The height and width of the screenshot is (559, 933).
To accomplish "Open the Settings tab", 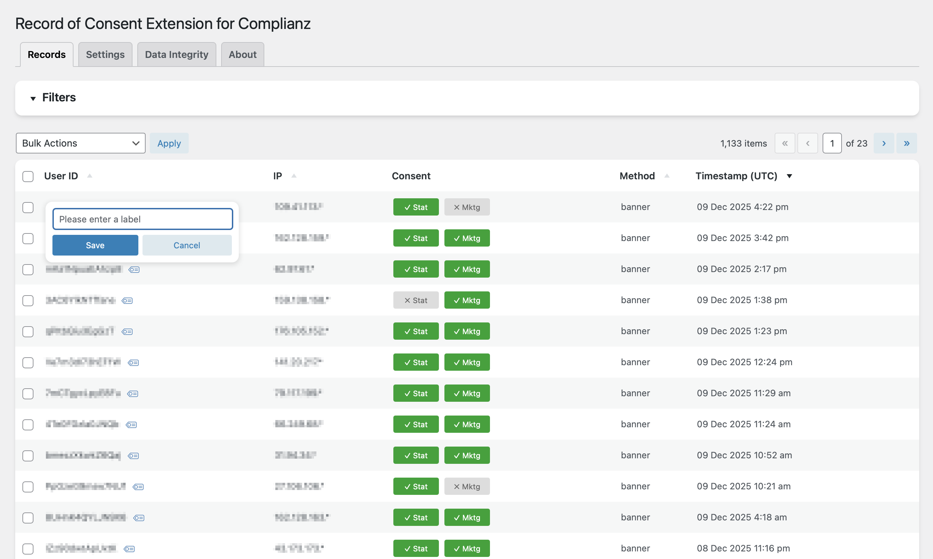I will coord(105,54).
